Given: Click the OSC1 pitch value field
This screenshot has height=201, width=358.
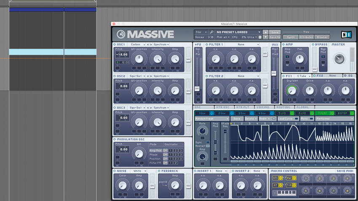Looking at the screenshot, I should tap(122, 55).
